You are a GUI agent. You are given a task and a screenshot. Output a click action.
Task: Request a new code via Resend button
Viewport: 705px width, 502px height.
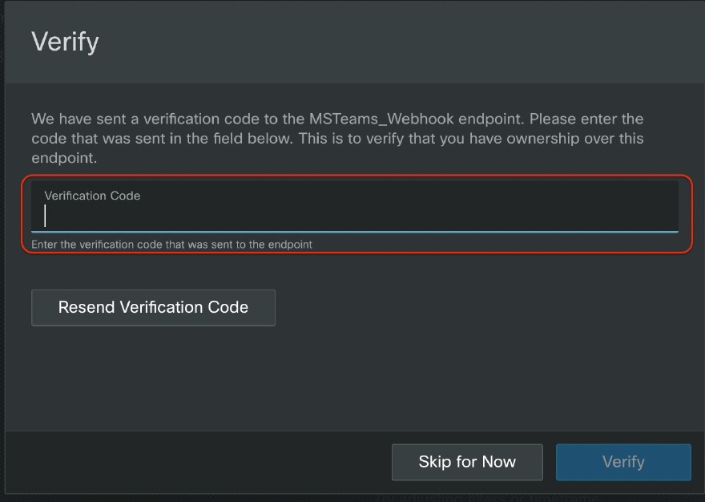(x=153, y=307)
